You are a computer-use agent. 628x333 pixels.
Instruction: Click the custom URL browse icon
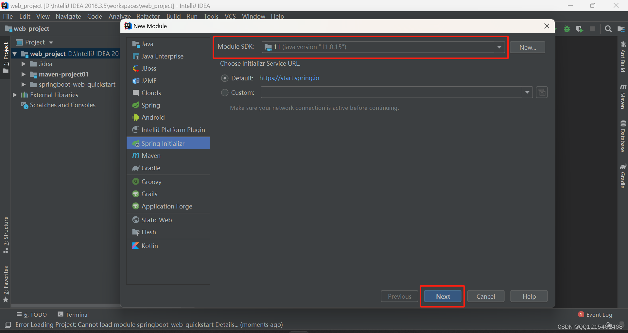pos(542,92)
